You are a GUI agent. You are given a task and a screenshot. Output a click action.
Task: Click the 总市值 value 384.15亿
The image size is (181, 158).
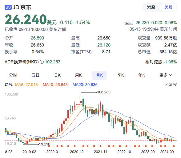[x=168, y=52]
